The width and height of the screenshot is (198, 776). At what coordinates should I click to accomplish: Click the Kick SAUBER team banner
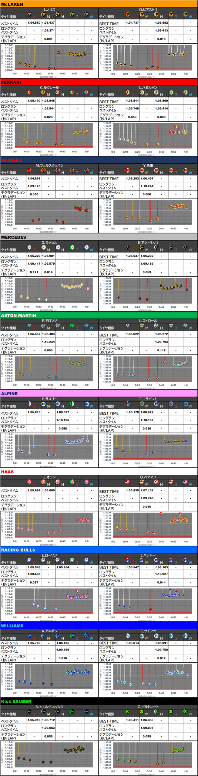click(x=99, y=701)
